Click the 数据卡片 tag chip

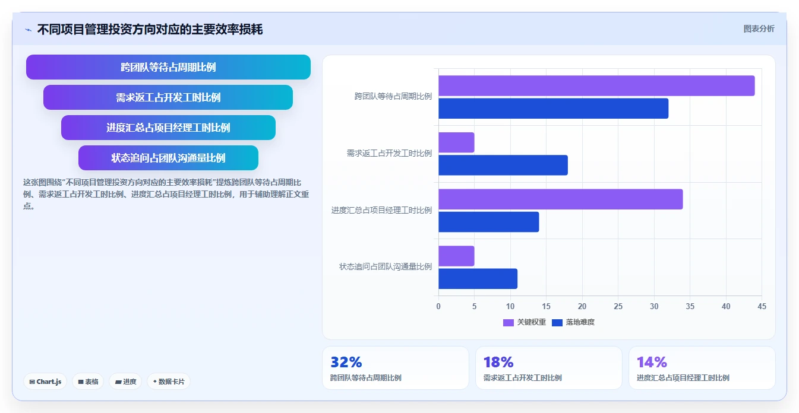[168, 382]
